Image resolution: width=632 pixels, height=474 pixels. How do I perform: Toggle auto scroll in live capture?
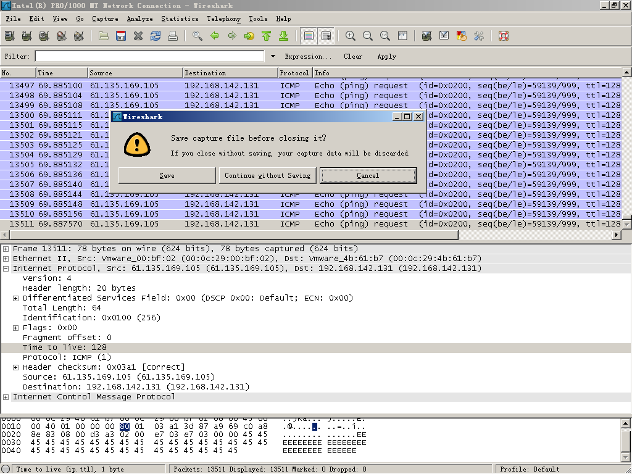pos(326,36)
